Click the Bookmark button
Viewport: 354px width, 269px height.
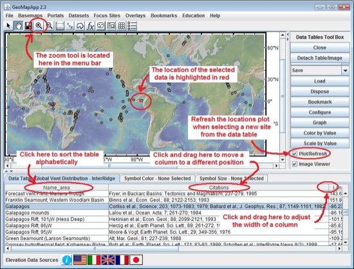(320, 102)
